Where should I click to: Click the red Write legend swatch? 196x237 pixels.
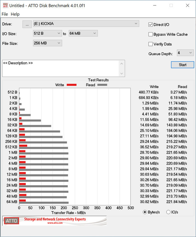(71, 85)
